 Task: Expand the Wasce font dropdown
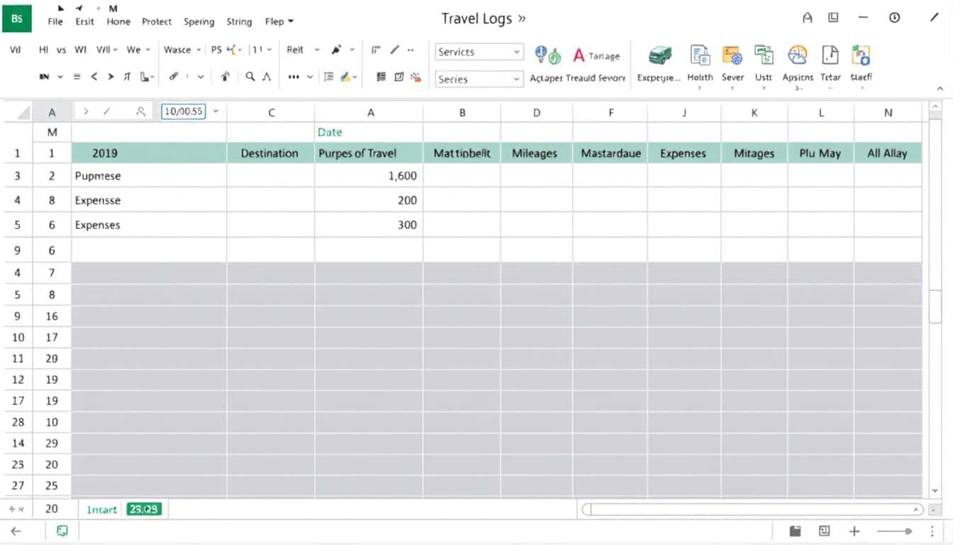[183, 50]
